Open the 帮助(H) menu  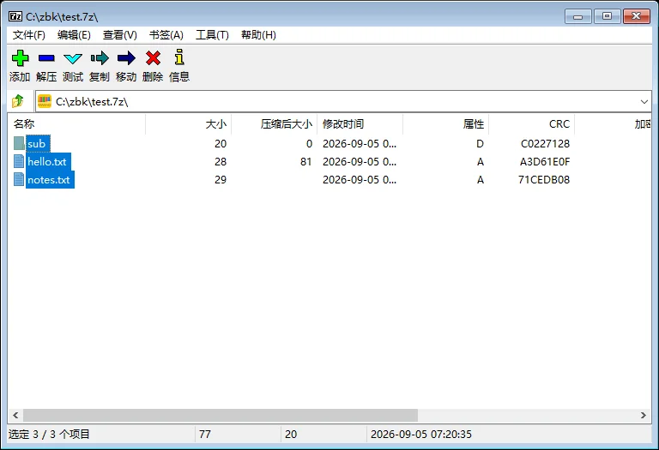pos(258,35)
